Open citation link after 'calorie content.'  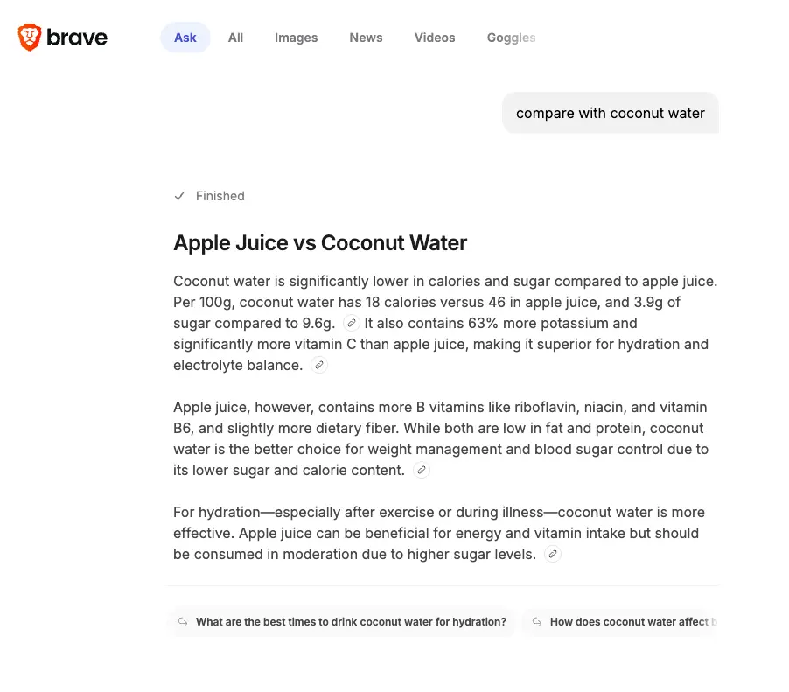pyautogui.click(x=421, y=470)
